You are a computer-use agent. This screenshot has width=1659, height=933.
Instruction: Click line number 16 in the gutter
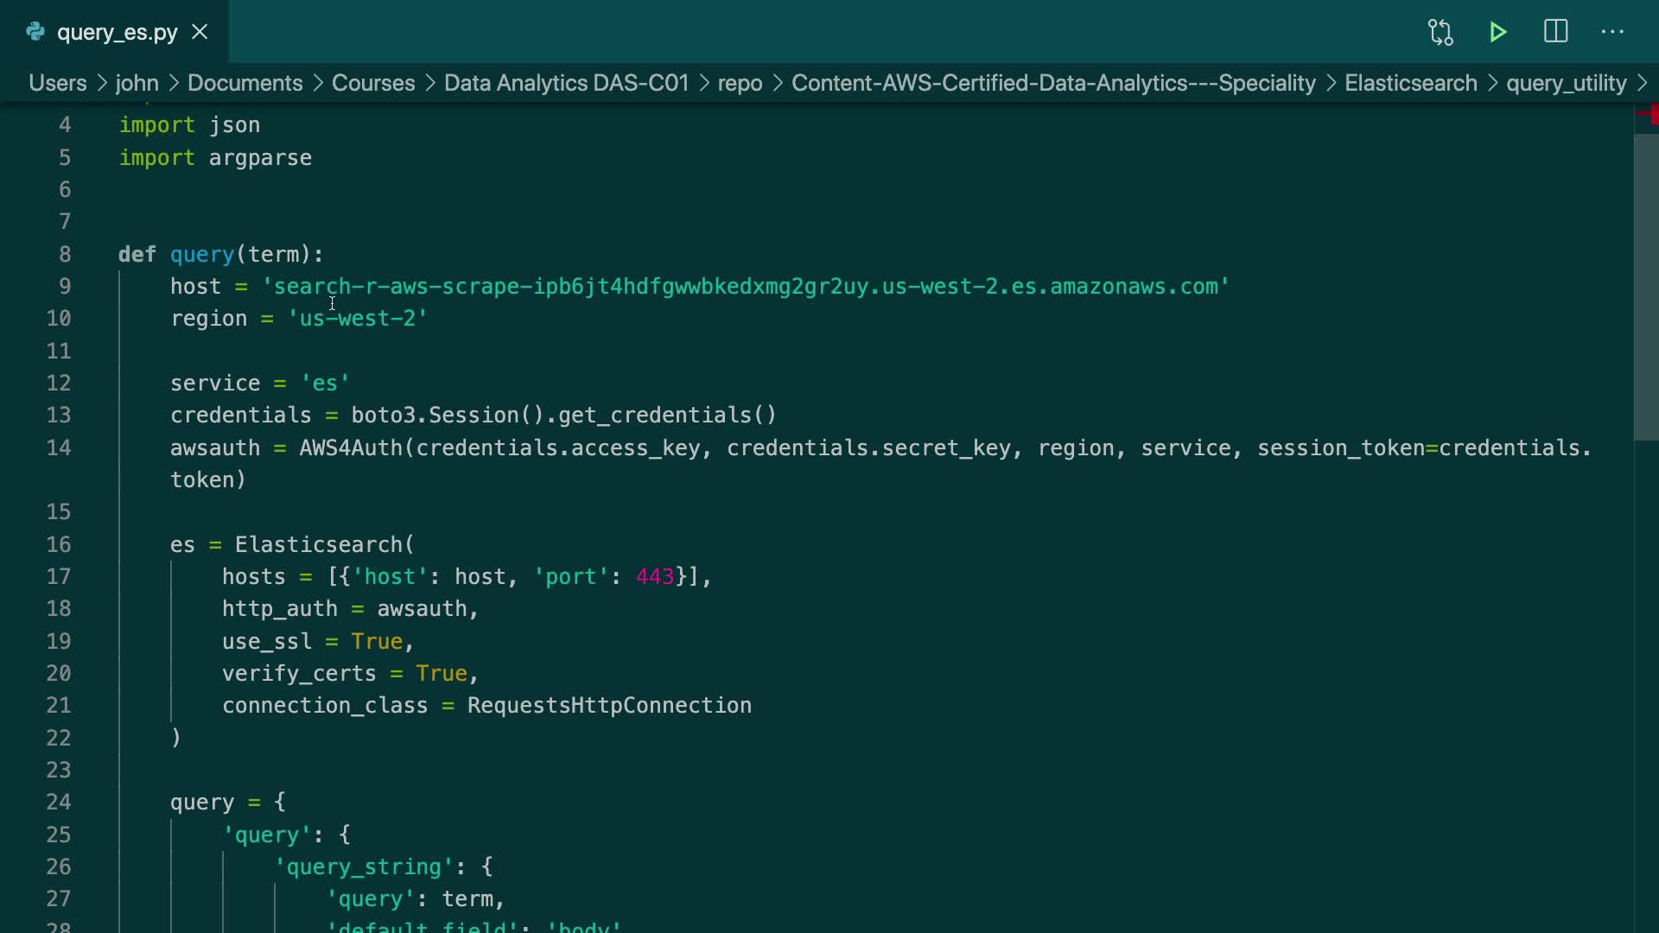click(59, 545)
